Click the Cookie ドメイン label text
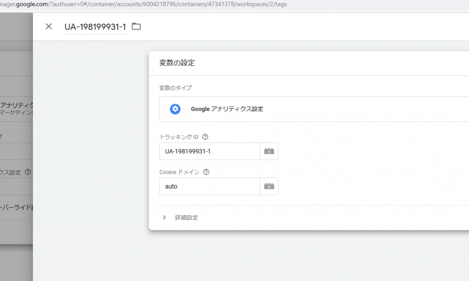The width and height of the screenshot is (469, 281). pos(180,172)
